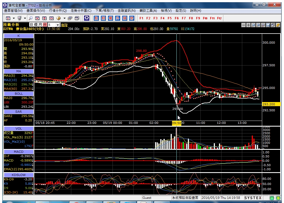Click the F2 shortcut button
The height and width of the screenshot is (203, 284).
148,18
